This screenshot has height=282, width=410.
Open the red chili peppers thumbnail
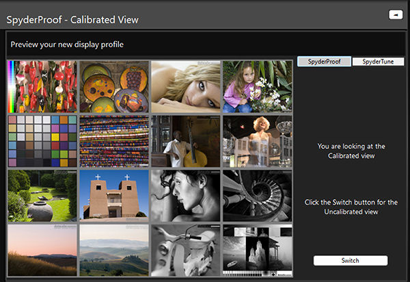point(42,86)
